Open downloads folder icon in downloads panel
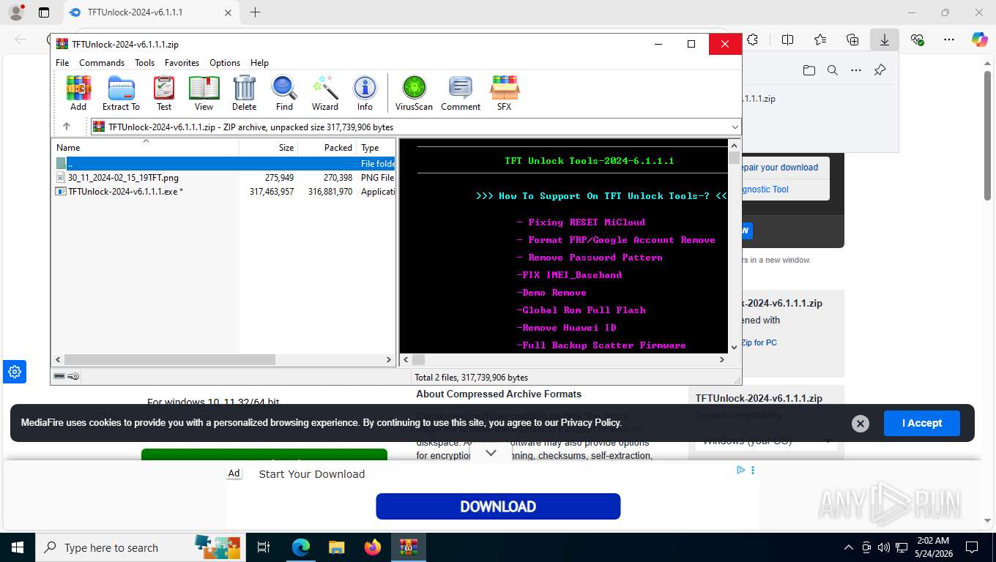Image resolution: width=996 pixels, height=562 pixels. (809, 70)
